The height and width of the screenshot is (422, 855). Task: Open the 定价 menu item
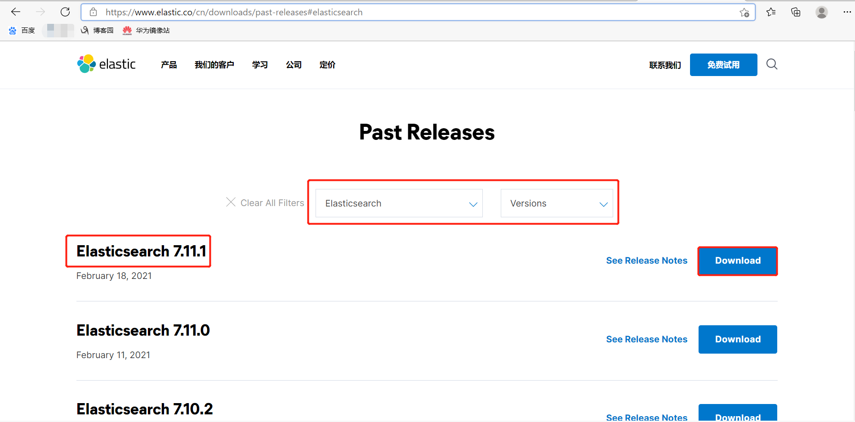tap(327, 65)
